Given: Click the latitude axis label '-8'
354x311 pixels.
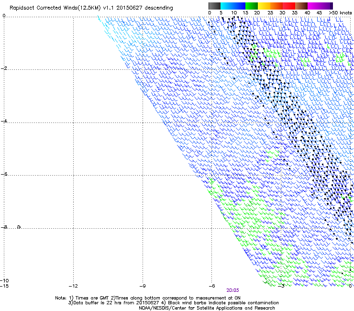Looking at the screenshot, I should coord(4,227).
